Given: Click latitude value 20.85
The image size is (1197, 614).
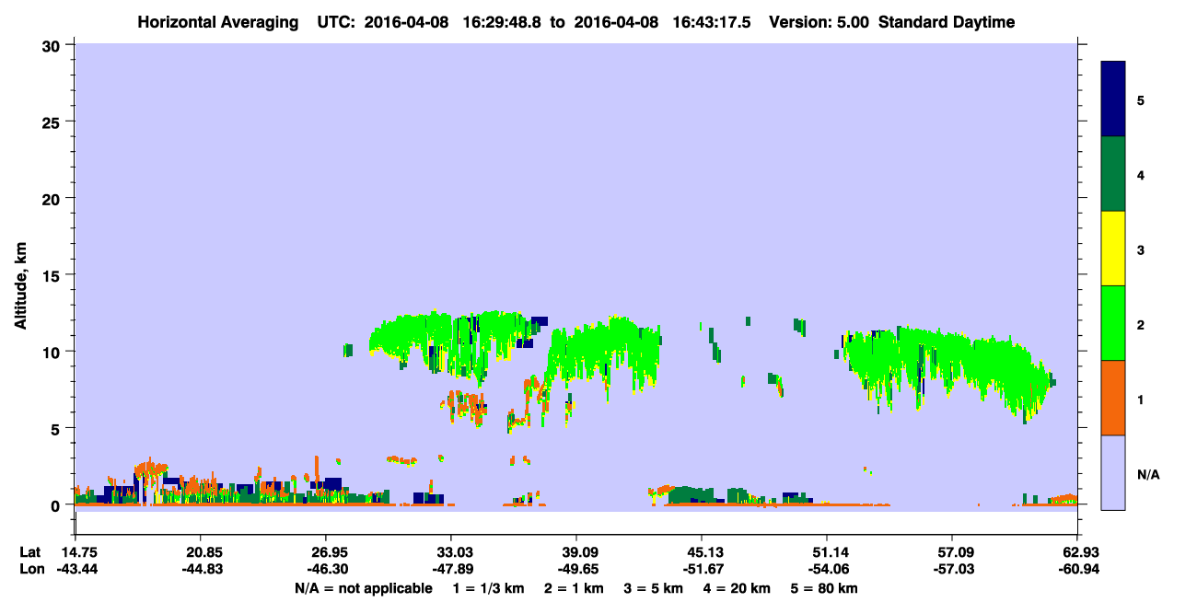Looking at the screenshot, I should coord(200,552).
